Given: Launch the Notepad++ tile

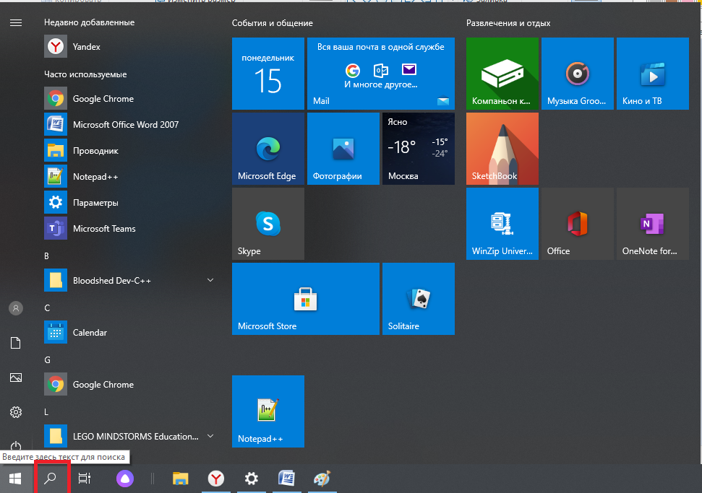Looking at the screenshot, I should [x=268, y=411].
